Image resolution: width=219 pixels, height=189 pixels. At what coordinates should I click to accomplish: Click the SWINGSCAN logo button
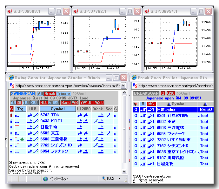pyautogui.click(x=23, y=93)
